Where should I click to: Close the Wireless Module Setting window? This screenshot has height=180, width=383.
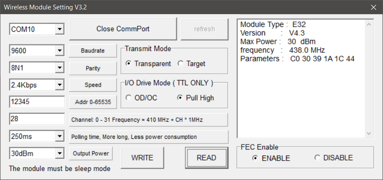tap(373, 7)
